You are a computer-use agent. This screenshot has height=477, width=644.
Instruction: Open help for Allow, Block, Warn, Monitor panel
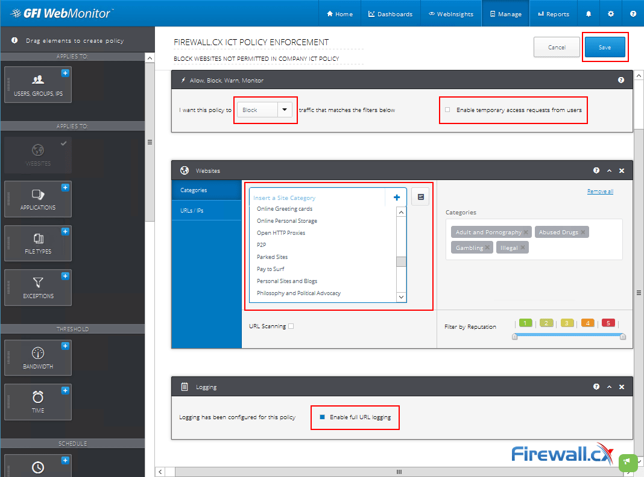621,80
